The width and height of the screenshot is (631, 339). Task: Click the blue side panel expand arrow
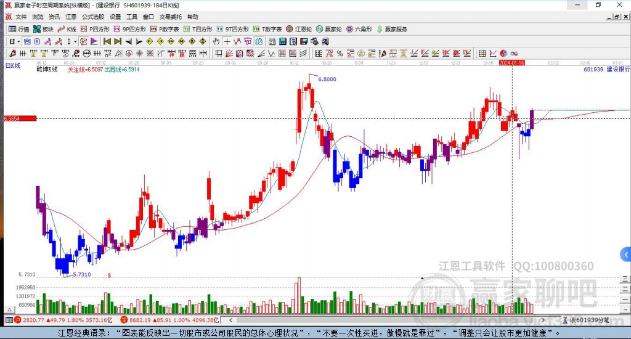626,255
